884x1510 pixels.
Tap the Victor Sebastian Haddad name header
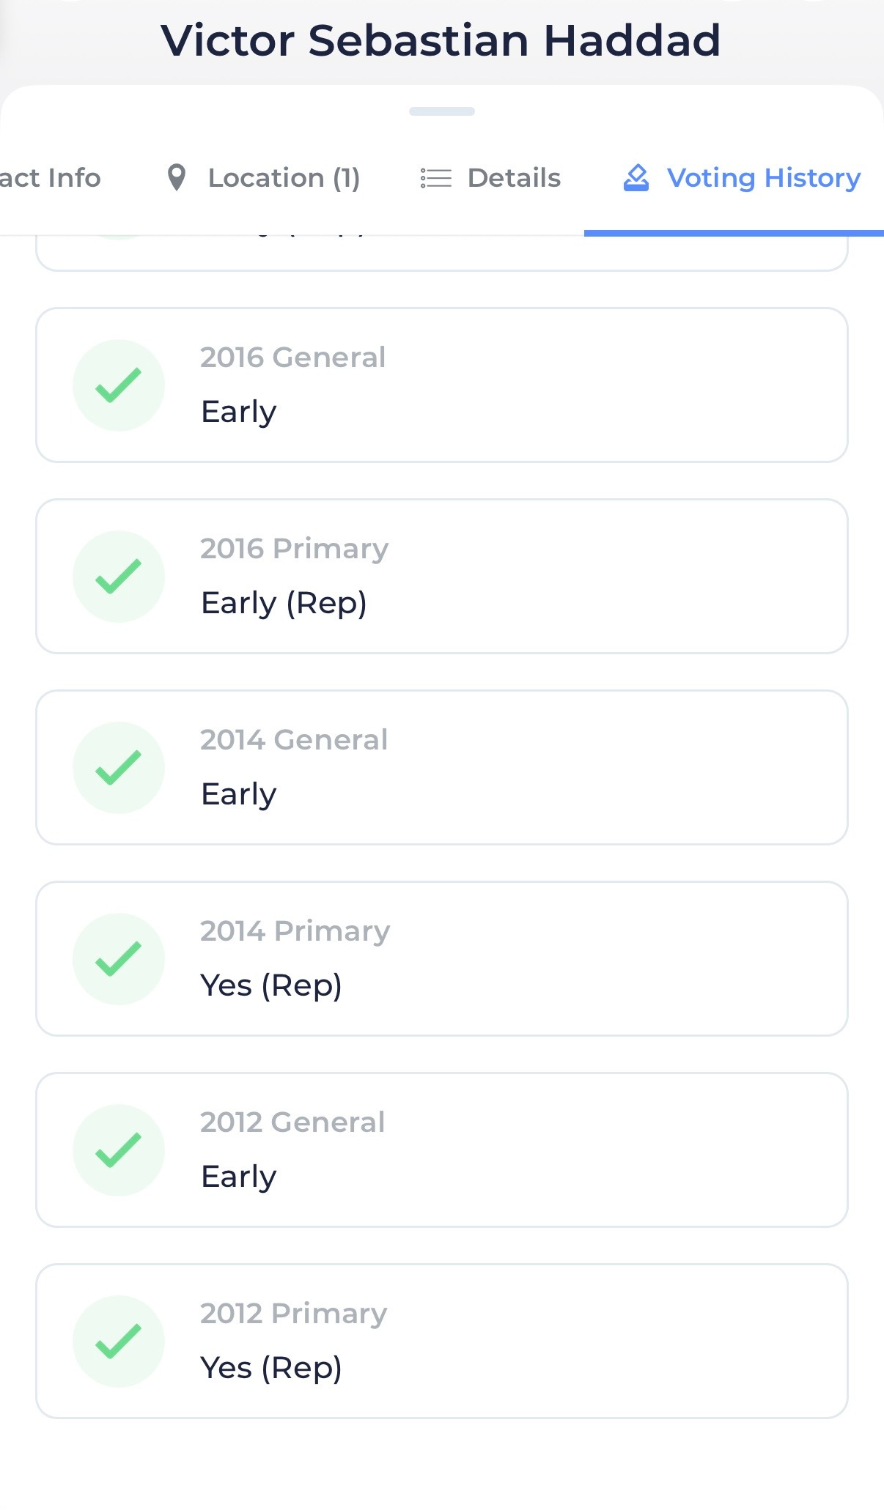click(441, 40)
